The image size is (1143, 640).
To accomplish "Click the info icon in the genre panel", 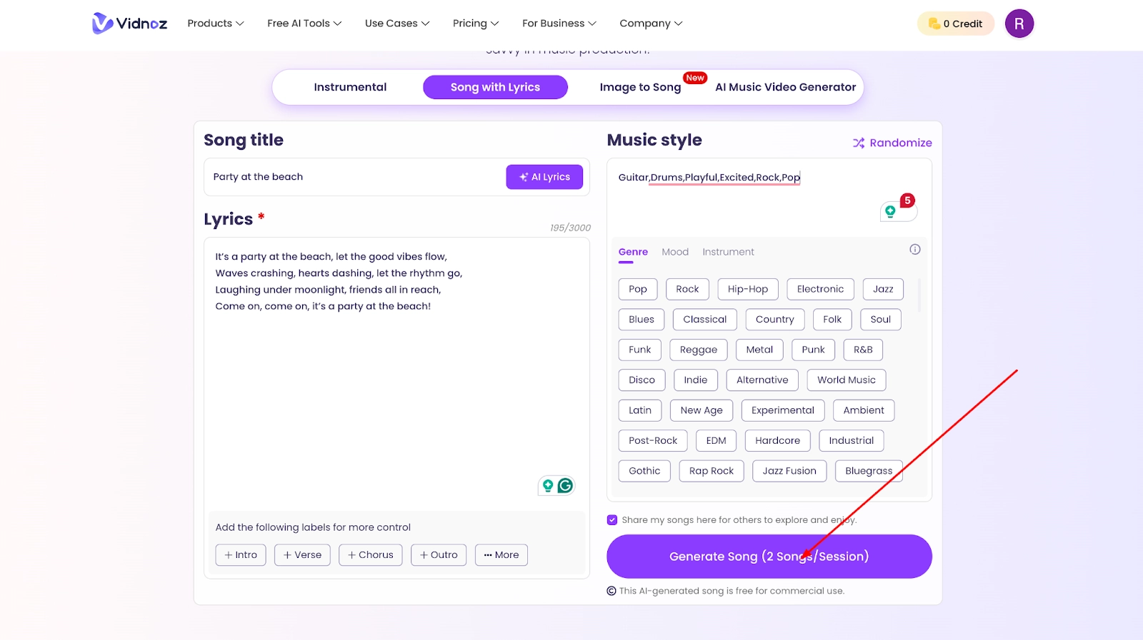I will [914, 250].
